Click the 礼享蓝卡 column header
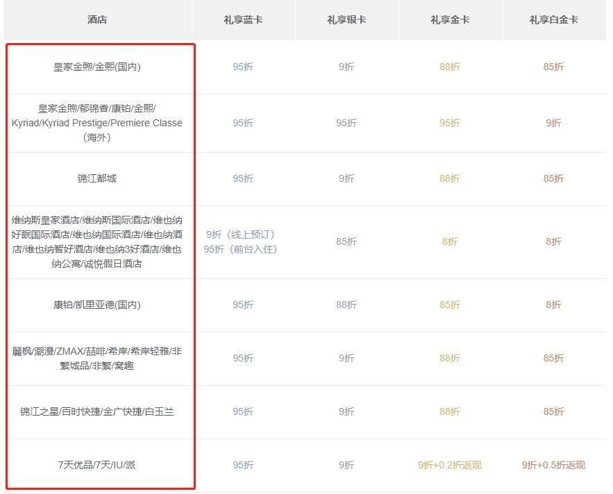 (243, 19)
